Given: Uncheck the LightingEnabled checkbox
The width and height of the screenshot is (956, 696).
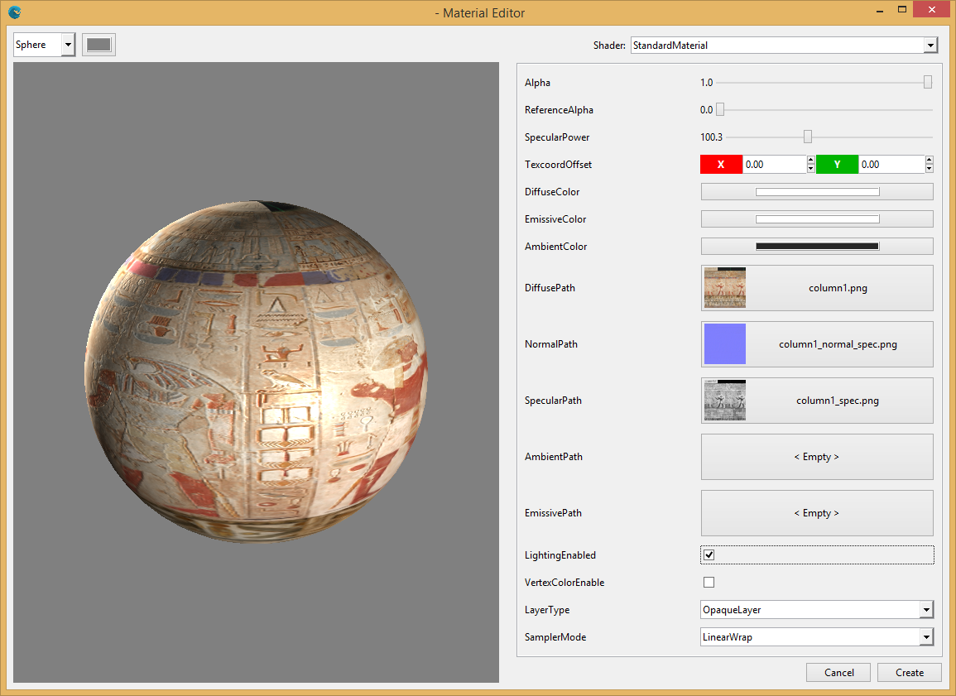Looking at the screenshot, I should (709, 555).
